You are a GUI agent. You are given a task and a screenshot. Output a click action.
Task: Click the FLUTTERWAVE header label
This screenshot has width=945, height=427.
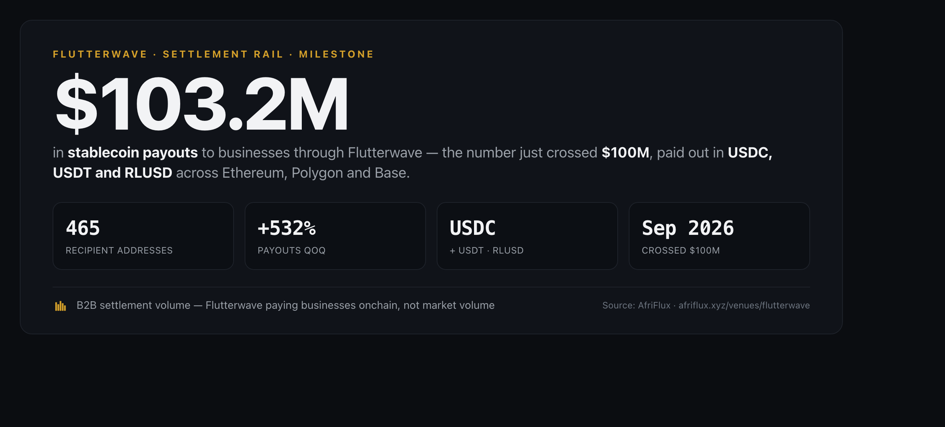point(100,54)
